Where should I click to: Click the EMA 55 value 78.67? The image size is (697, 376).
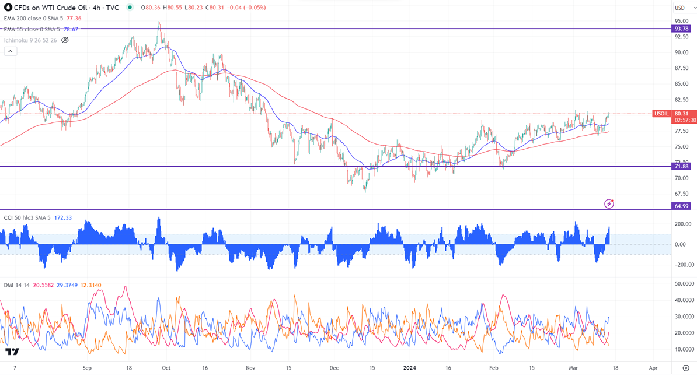click(71, 29)
